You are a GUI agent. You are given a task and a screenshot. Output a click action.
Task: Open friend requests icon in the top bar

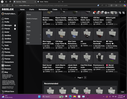98,13
